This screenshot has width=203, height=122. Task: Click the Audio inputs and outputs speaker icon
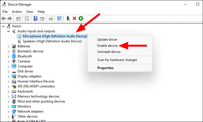click(14, 31)
